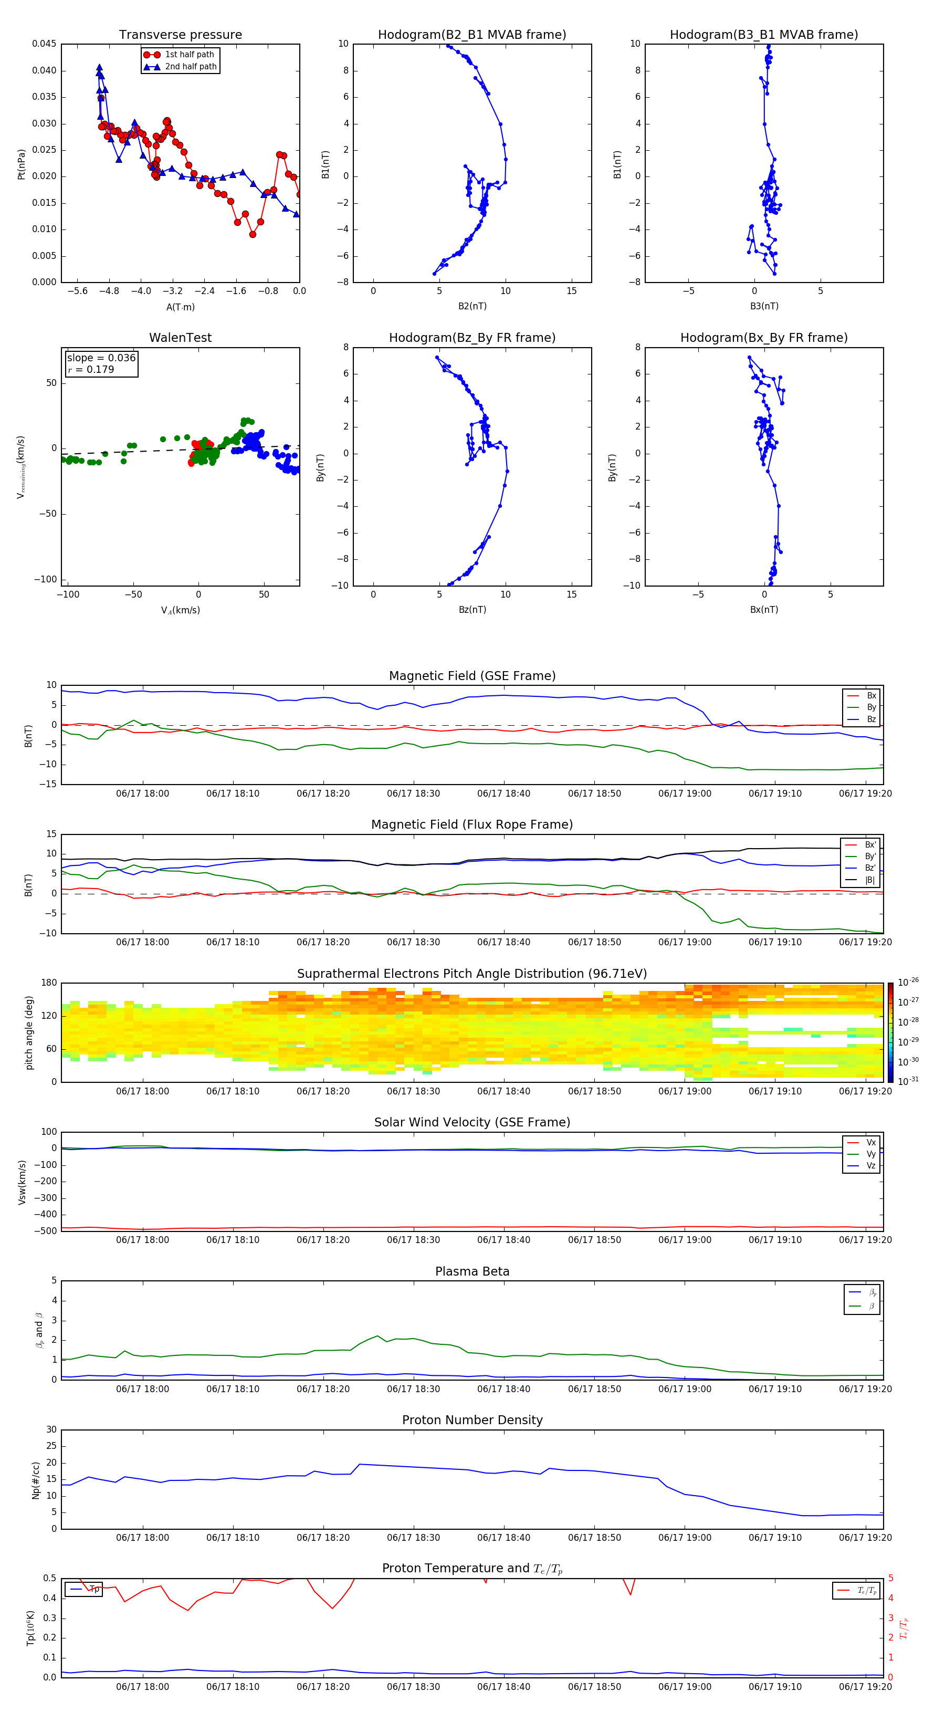This screenshot has height=1733, width=945.
Task: Select the "2nd half path" legend entry
Action: (x=180, y=67)
